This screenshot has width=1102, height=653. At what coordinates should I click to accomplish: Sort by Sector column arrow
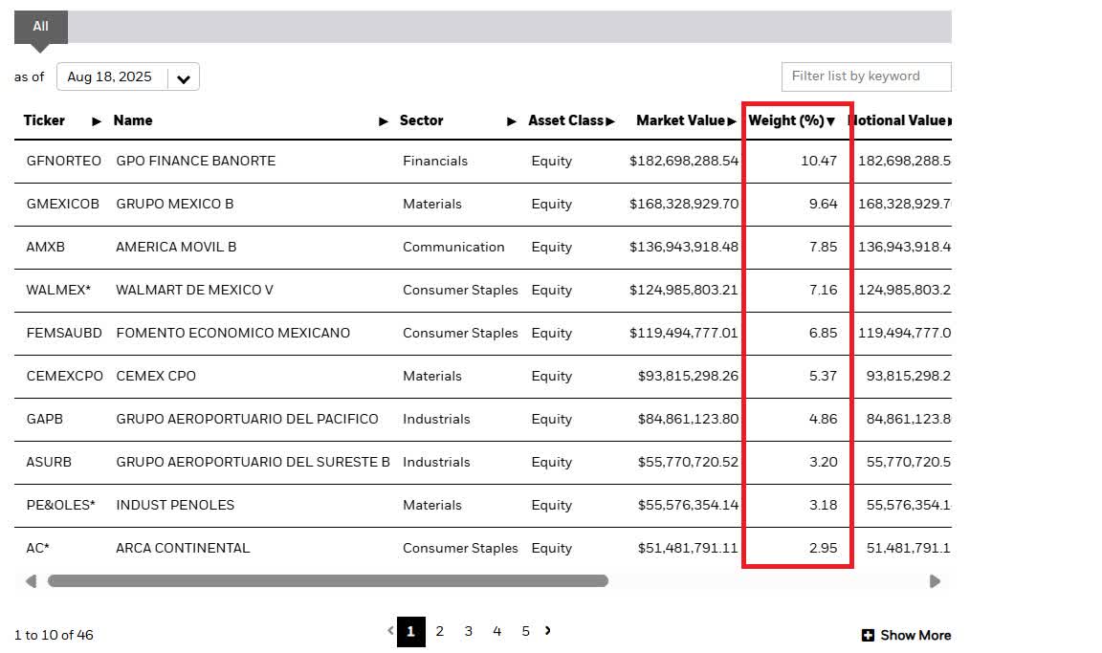pos(512,121)
